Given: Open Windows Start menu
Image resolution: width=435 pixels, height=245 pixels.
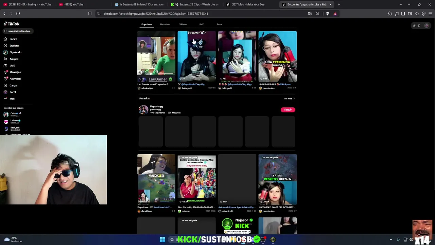Looking at the screenshot, I should (x=162, y=240).
